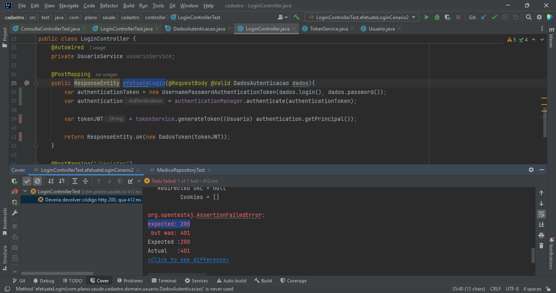Viewport: 556px width, 293px height.
Task: Toggle Show Ignored tests filter
Action: click(x=37, y=181)
